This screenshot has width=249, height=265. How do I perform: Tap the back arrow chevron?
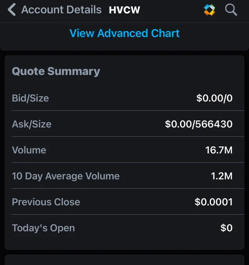(x=12, y=10)
